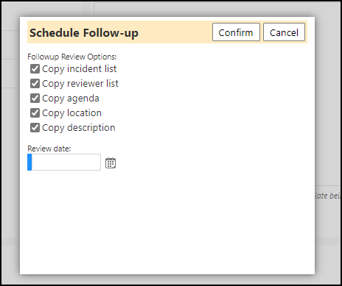Click the "Copy description" text label
This screenshot has height=286, width=342.
[x=79, y=128]
